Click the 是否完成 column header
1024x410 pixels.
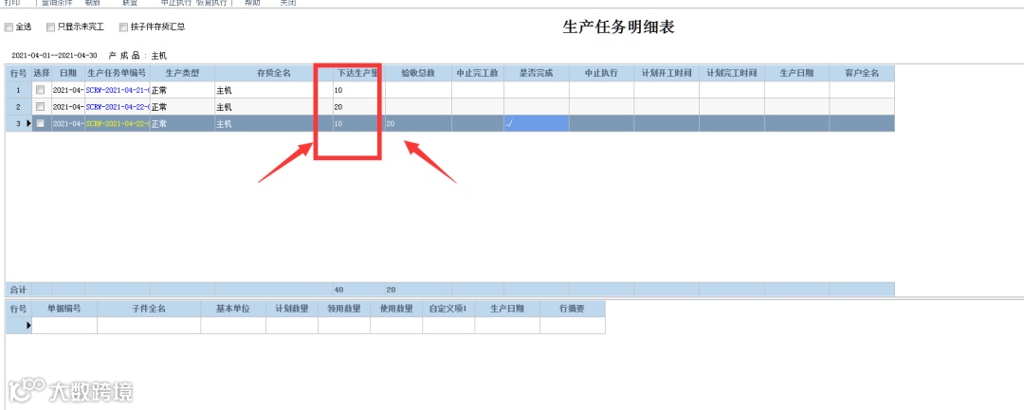tap(536, 73)
